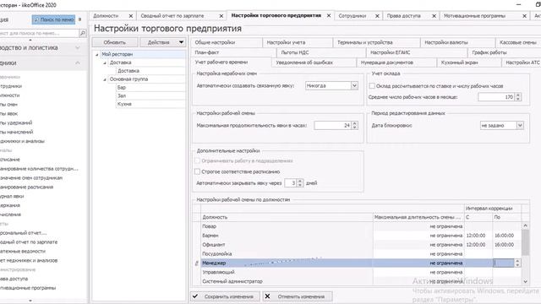Open the 'Действия' dropdown button
This screenshot has height=304, width=541.
point(163,42)
